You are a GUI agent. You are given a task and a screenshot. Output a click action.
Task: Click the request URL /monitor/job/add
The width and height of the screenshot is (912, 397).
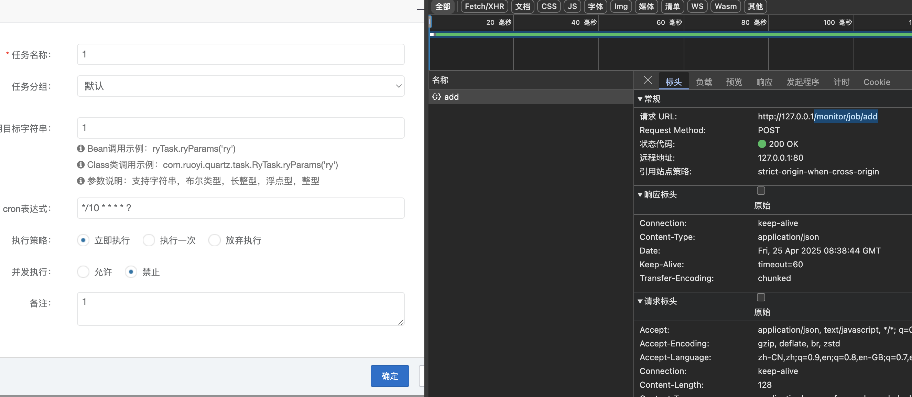point(846,116)
